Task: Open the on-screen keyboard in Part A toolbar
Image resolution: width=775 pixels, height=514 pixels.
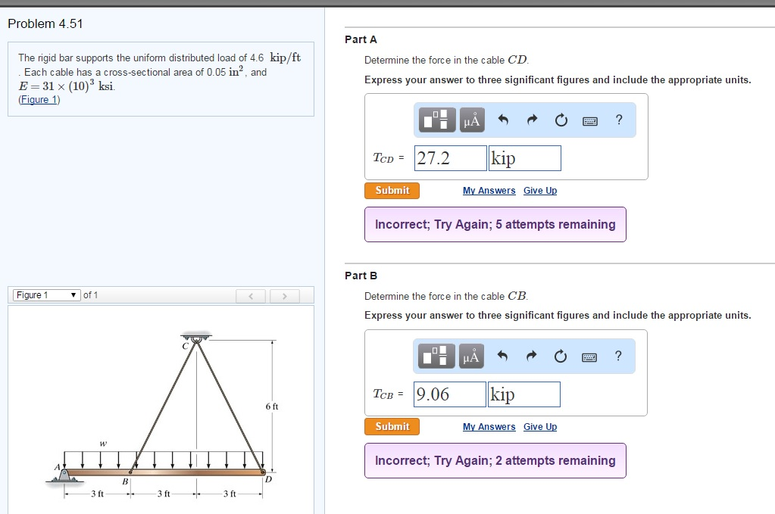Action: pyautogui.click(x=590, y=120)
